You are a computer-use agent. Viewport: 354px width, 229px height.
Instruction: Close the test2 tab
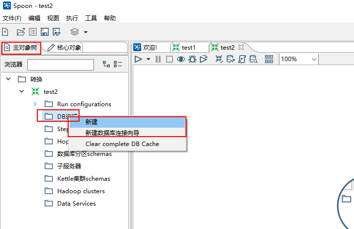pyautogui.click(x=241, y=47)
